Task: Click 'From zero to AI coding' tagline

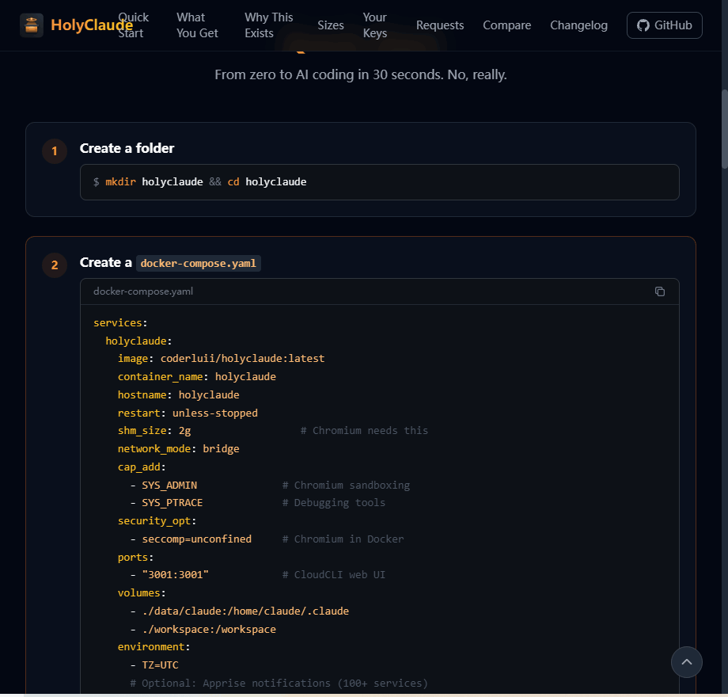Action: click(x=361, y=74)
